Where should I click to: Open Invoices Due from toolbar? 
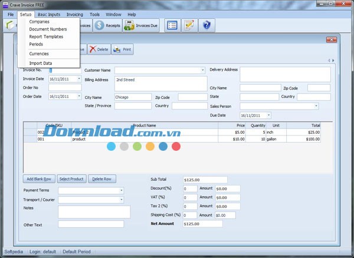(141, 25)
